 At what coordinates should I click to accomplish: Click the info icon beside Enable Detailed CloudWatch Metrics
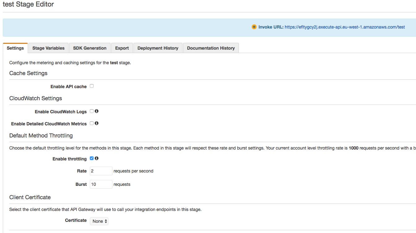tap(96, 123)
